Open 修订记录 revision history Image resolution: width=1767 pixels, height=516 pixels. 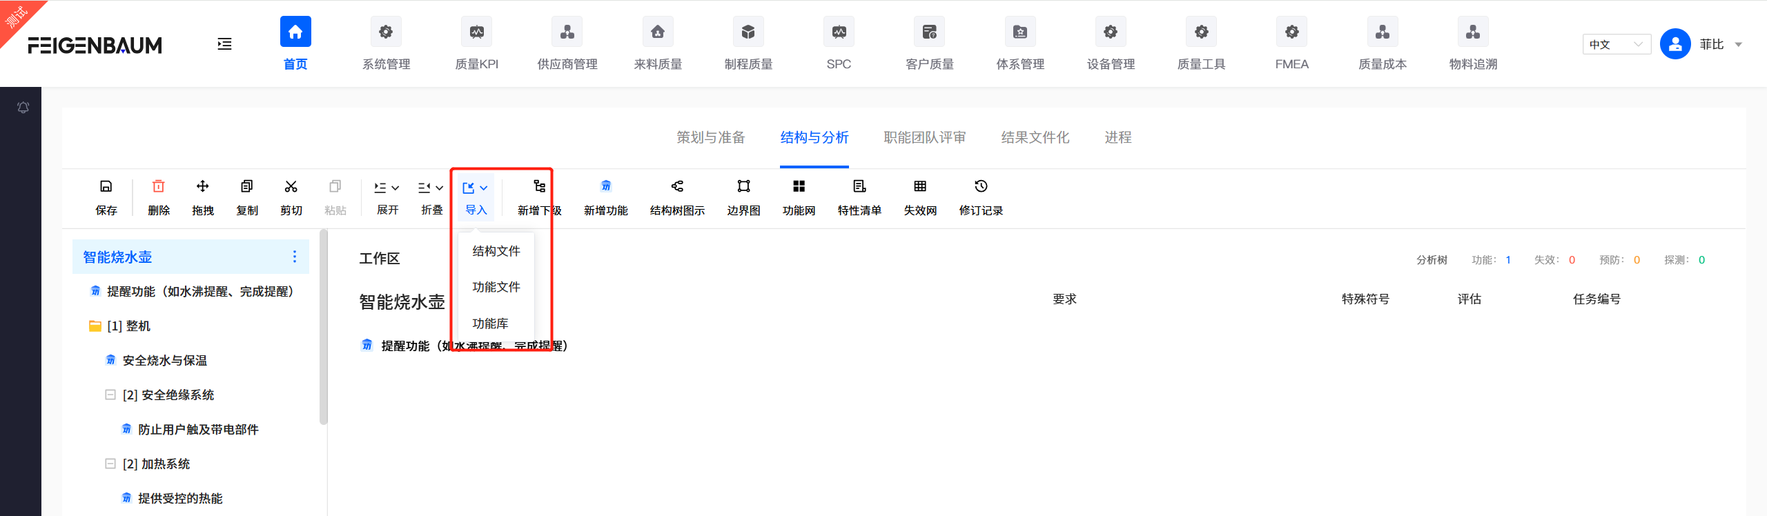coord(981,197)
